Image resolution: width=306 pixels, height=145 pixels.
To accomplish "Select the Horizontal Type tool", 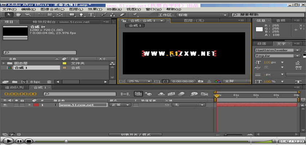I will pyautogui.click(x=91, y=14).
